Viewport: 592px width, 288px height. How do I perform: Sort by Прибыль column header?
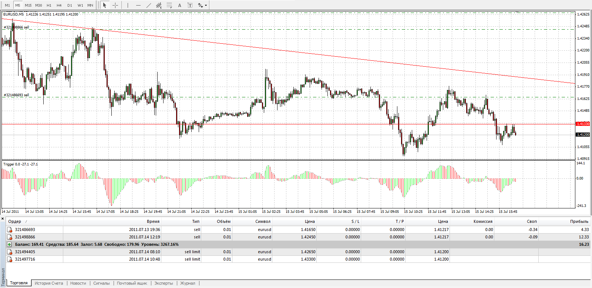pyautogui.click(x=579, y=221)
